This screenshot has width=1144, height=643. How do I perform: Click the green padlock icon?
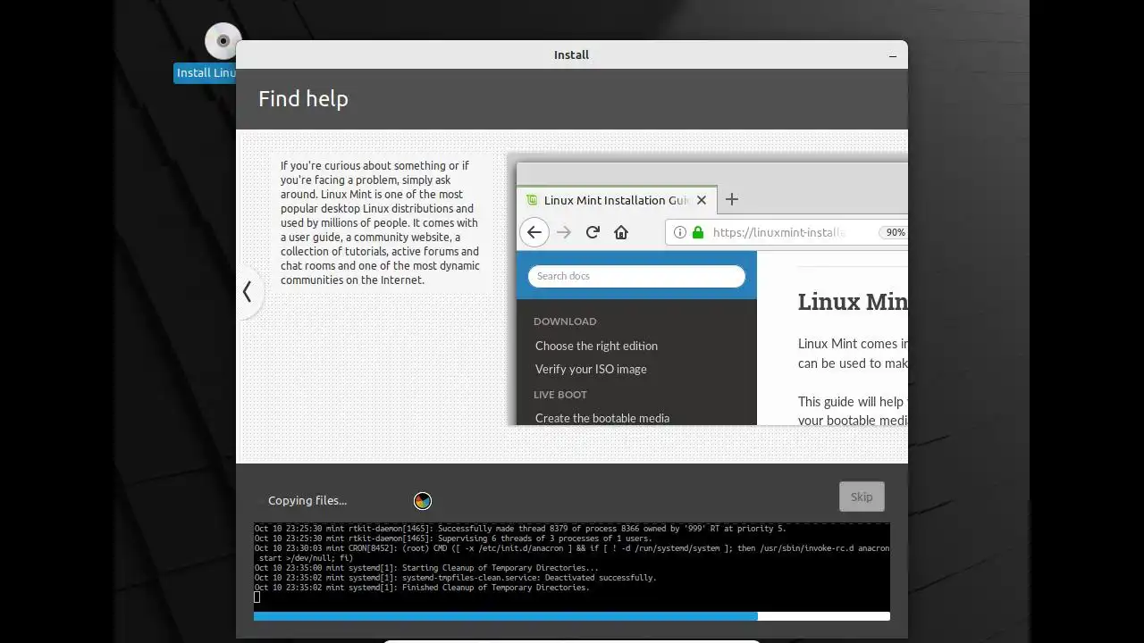[697, 232]
